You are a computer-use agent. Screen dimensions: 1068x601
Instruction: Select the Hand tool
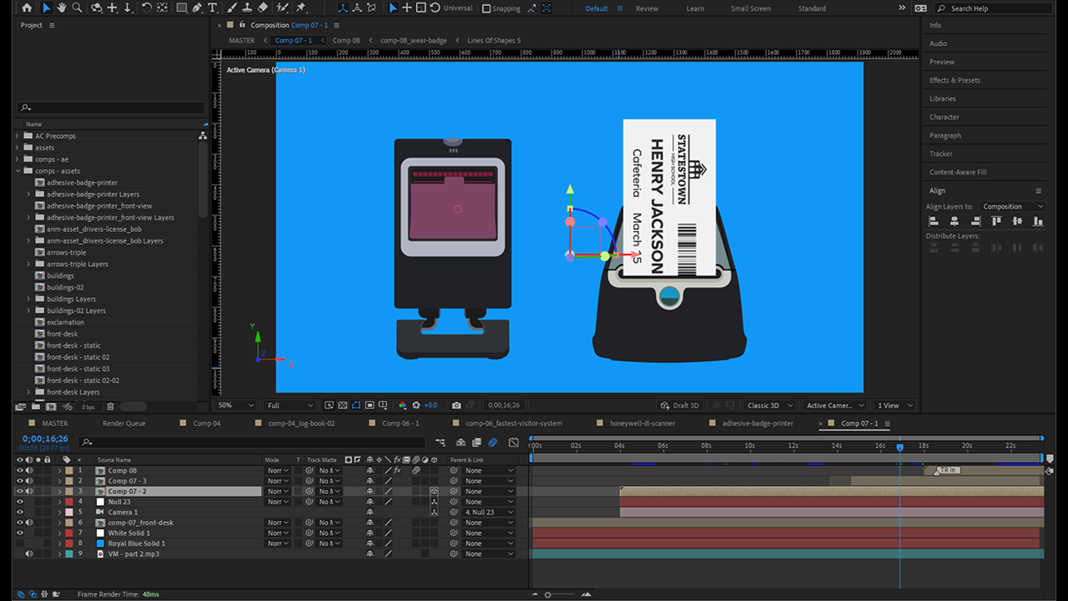click(x=61, y=8)
